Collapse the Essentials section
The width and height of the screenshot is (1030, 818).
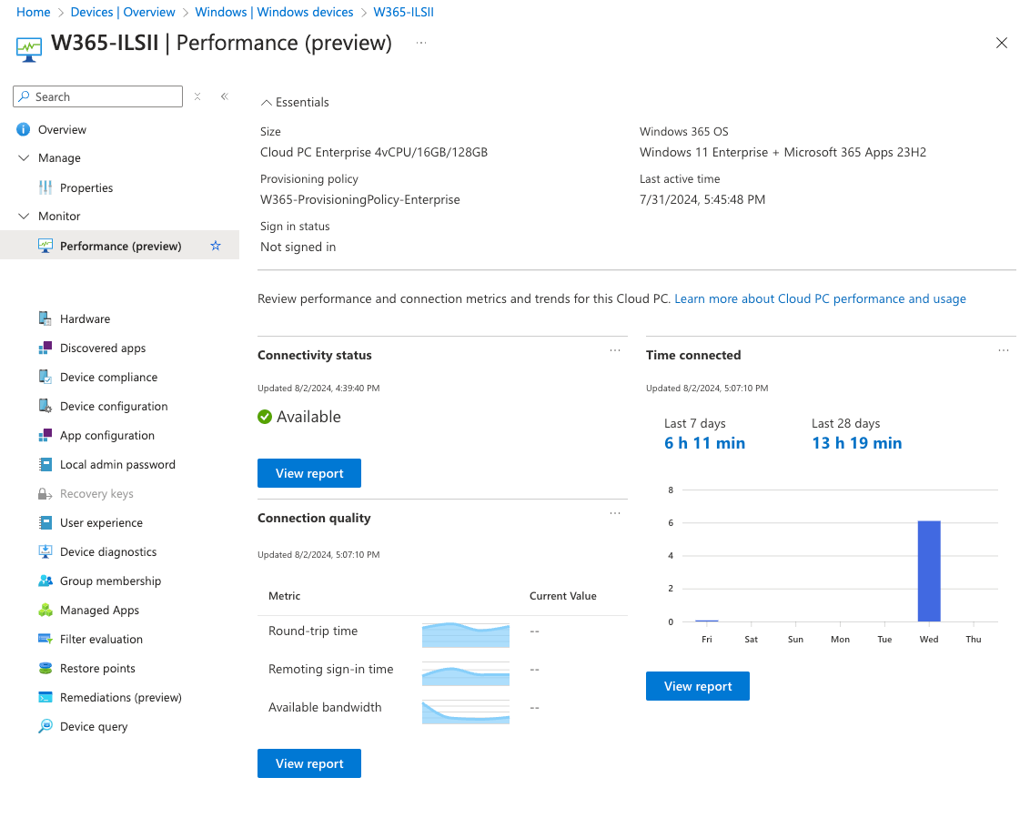pyautogui.click(x=295, y=103)
